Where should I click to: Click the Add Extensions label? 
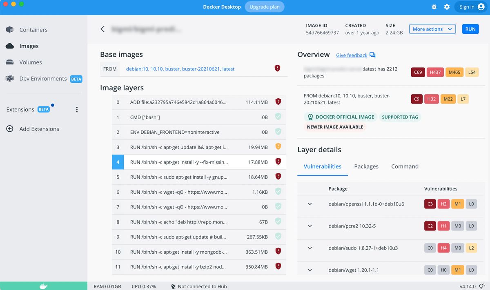tap(39, 129)
